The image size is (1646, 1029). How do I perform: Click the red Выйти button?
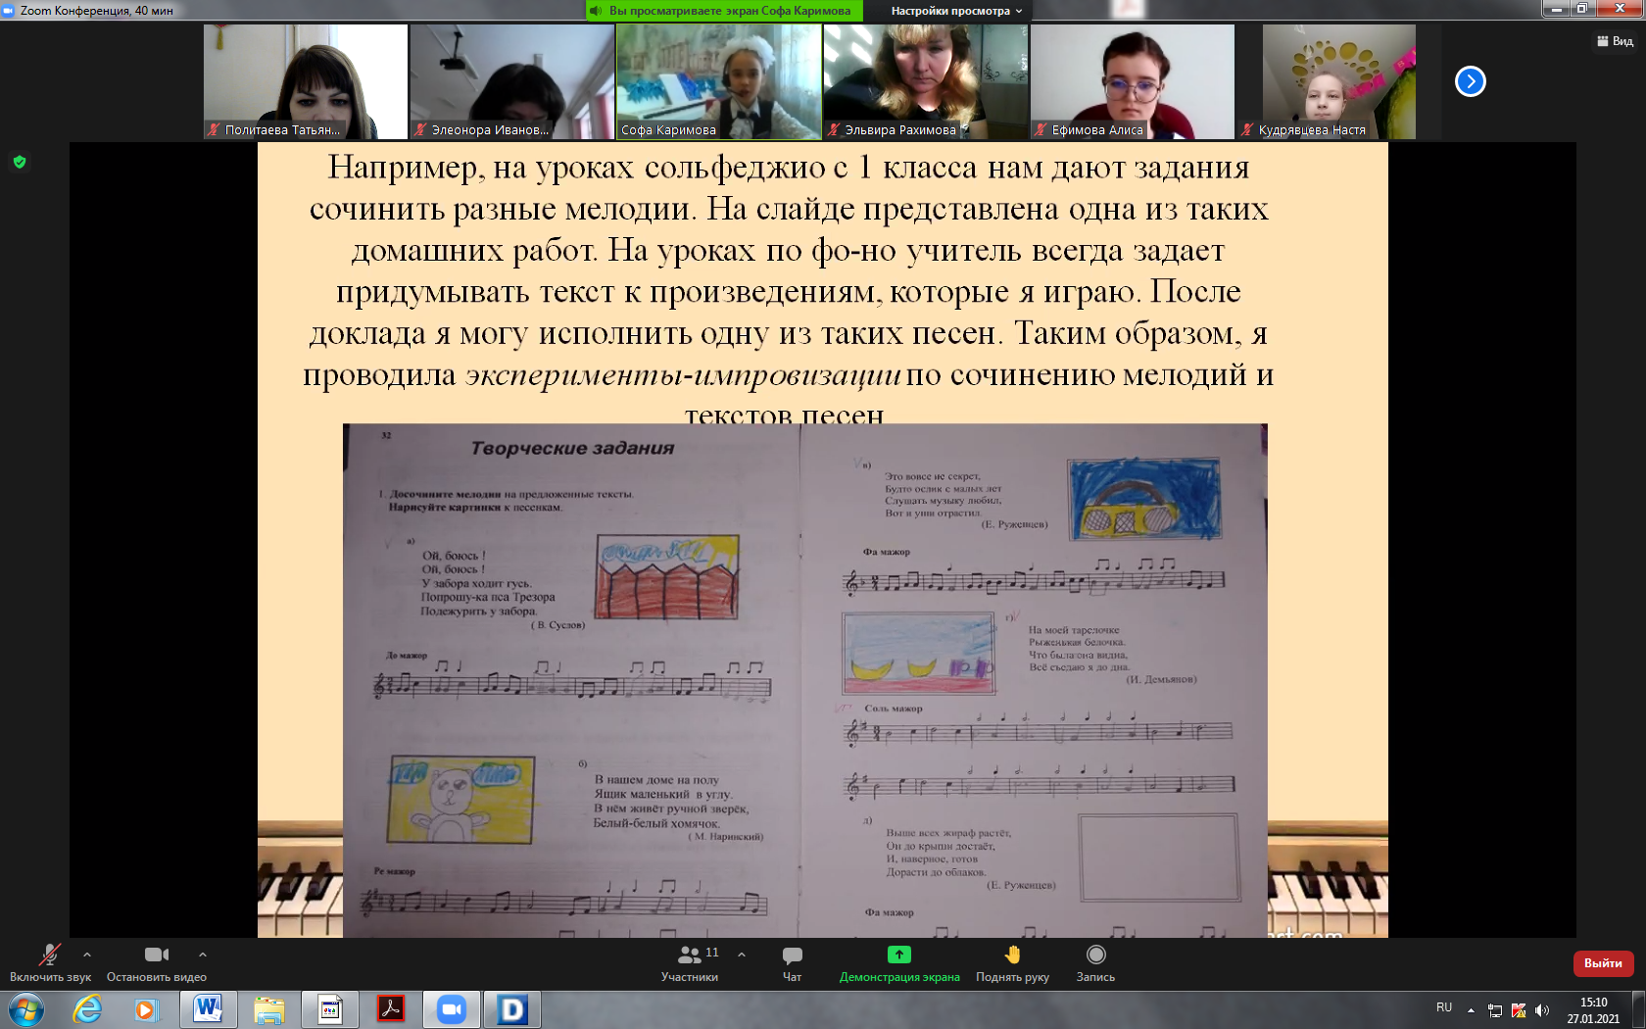(1603, 963)
